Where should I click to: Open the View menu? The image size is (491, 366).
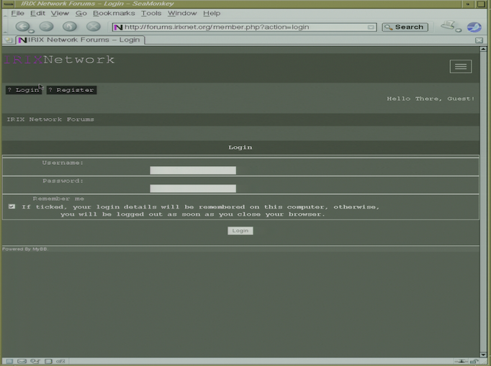pos(60,13)
